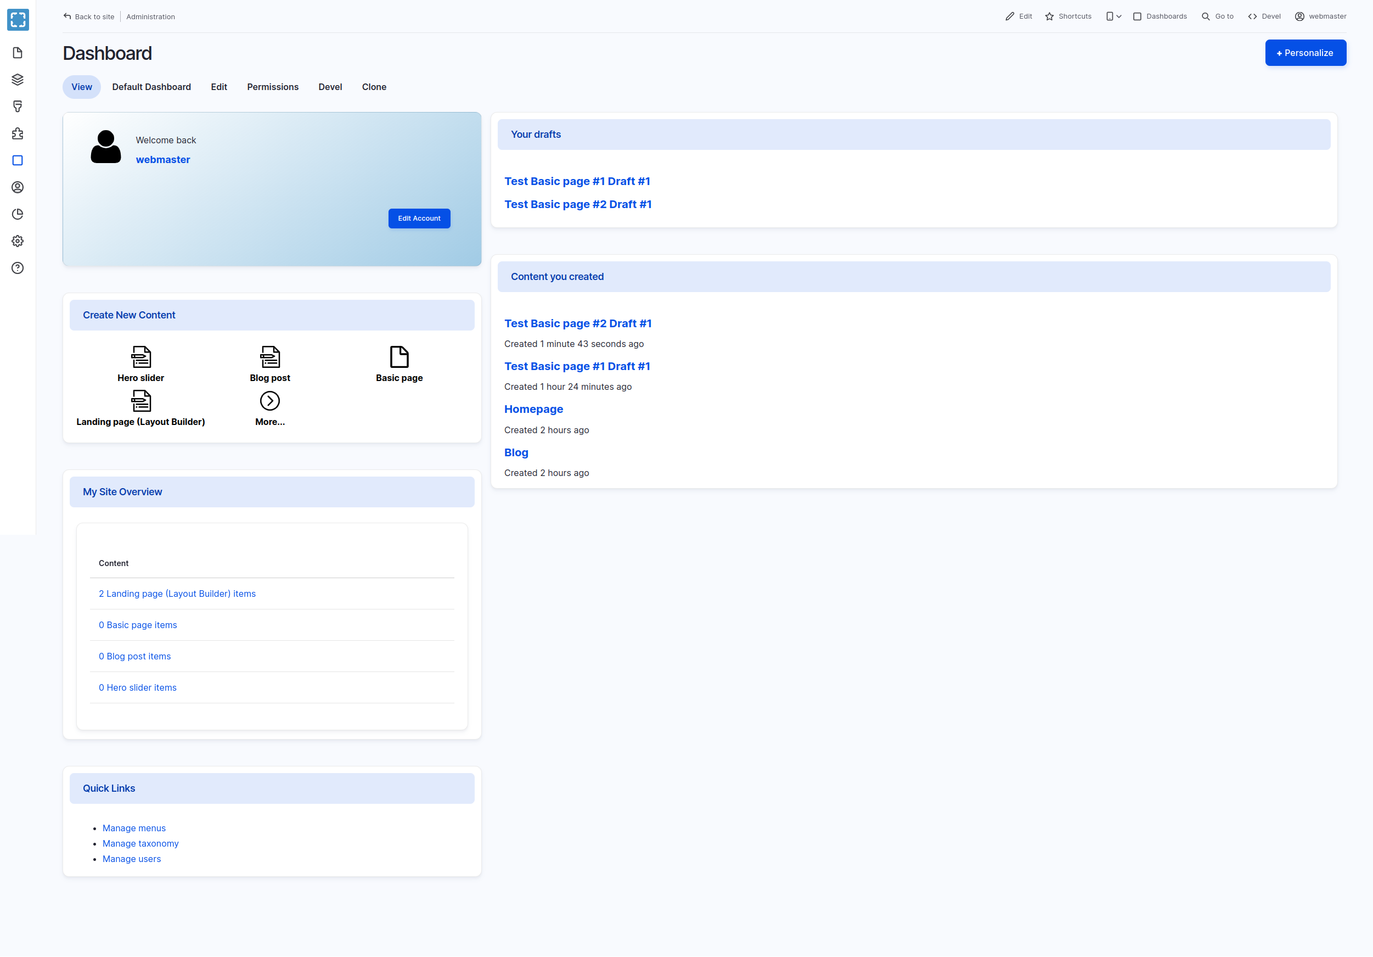Open the Reports pie chart icon

click(x=18, y=214)
